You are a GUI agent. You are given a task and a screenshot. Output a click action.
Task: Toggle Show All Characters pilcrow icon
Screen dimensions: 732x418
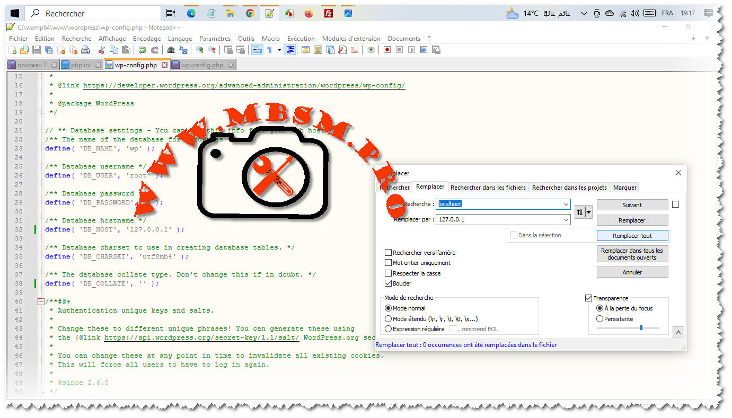(x=269, y=50)
